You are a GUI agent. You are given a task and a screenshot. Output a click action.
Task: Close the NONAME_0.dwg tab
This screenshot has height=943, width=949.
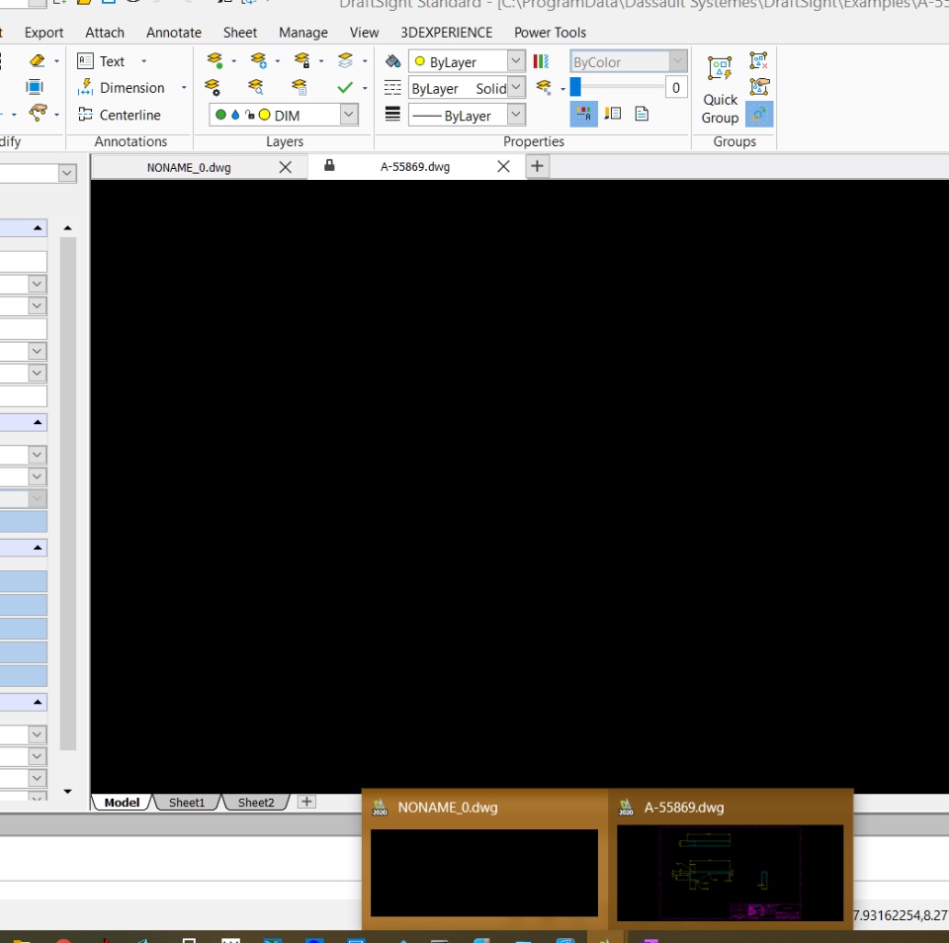coord(285,168)
